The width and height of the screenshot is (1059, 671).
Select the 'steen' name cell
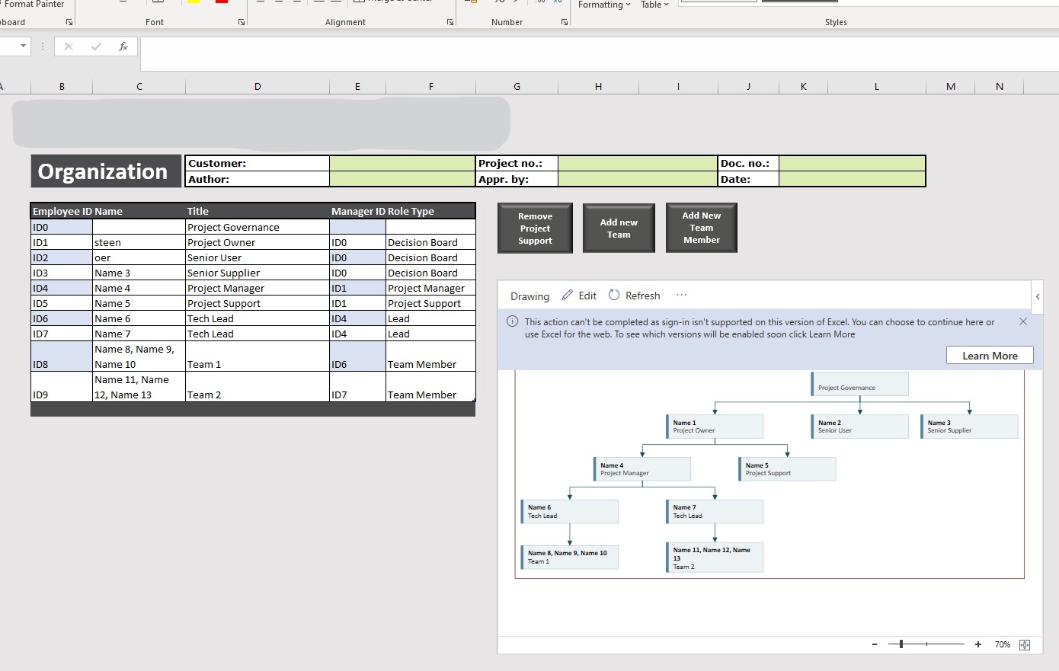tap(139, 242)
